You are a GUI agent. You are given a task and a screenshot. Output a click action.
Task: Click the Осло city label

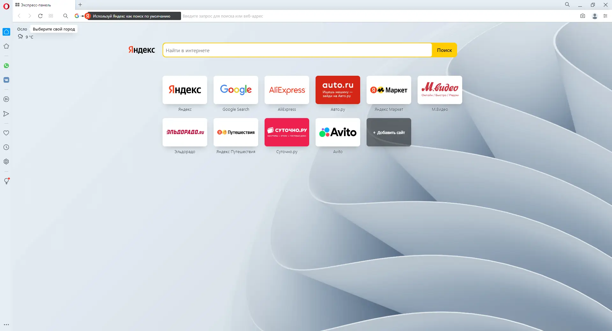[22, 29]
